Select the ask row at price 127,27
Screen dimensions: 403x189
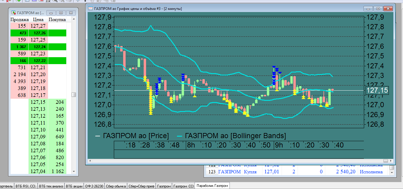pos(39,26)
